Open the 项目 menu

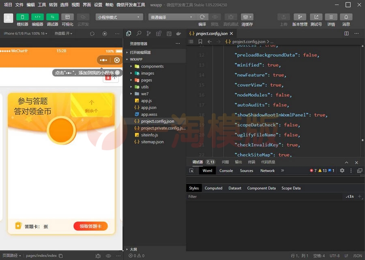pos(8,4)
